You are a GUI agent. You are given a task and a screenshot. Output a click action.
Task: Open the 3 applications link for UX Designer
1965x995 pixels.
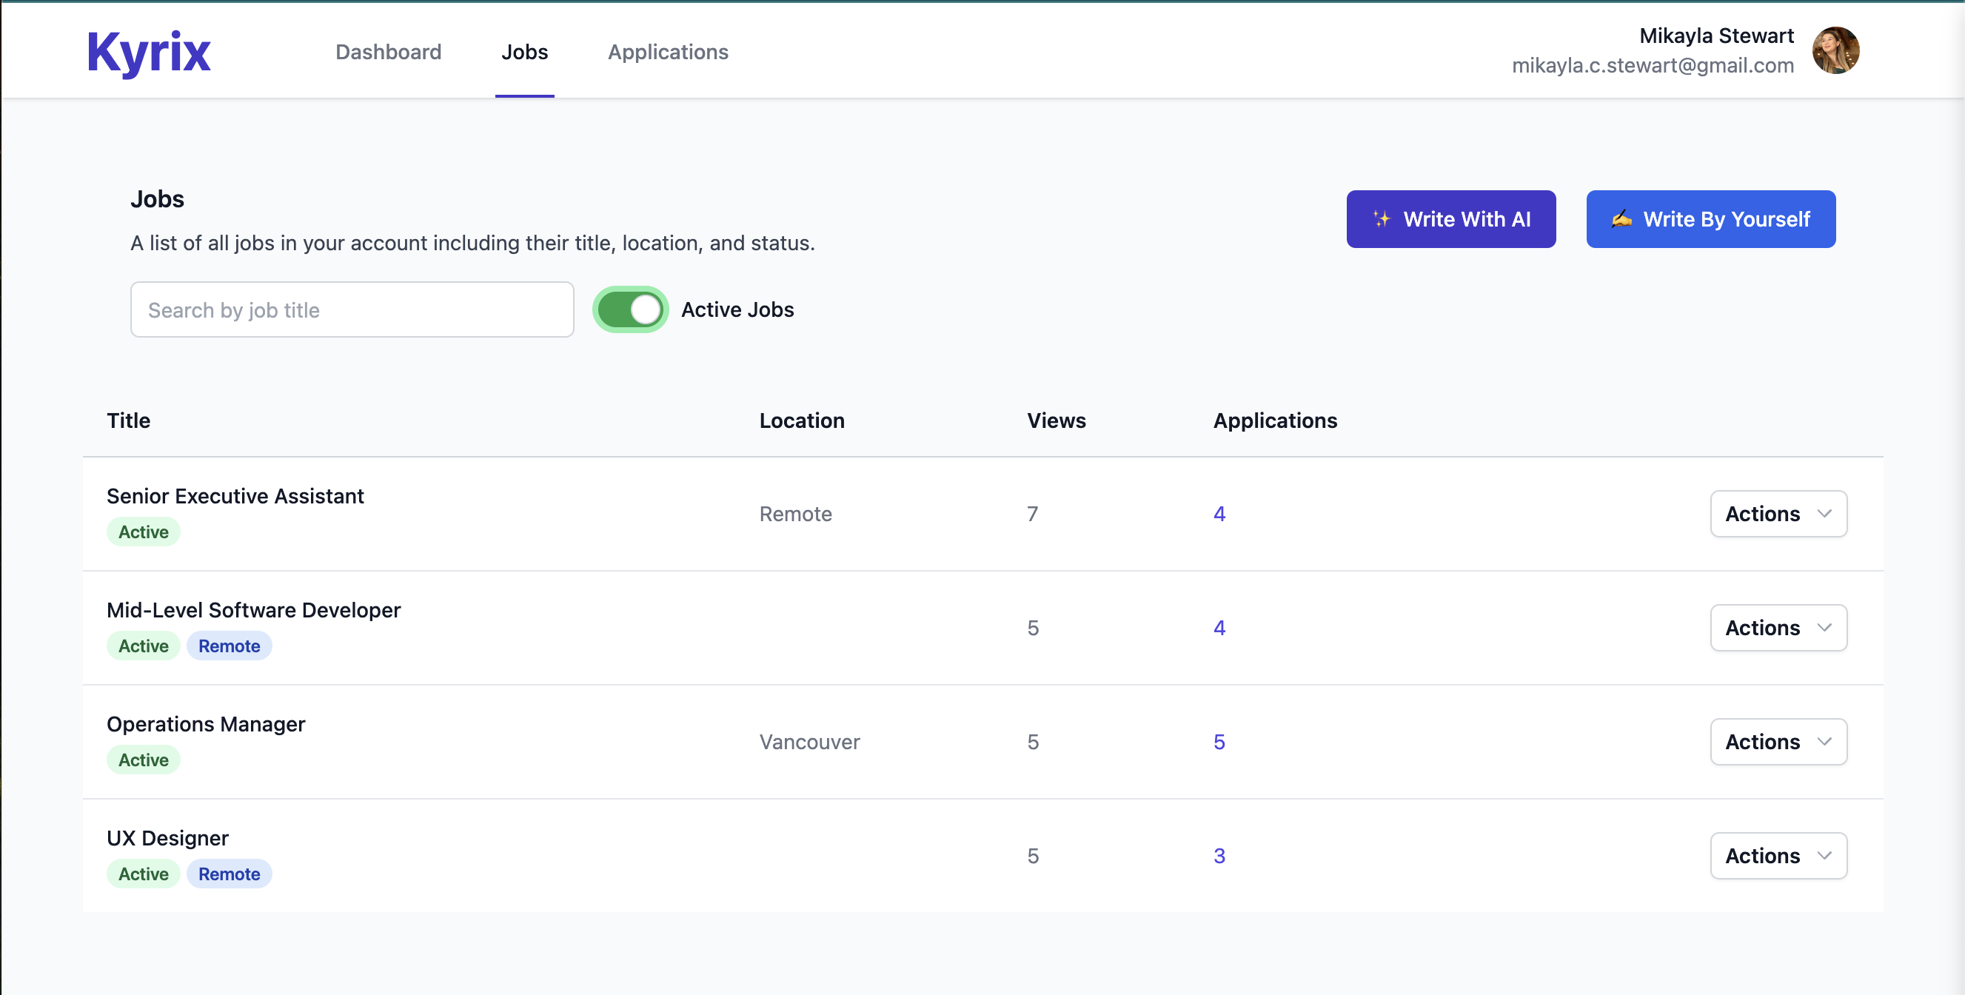point(1219,856)
